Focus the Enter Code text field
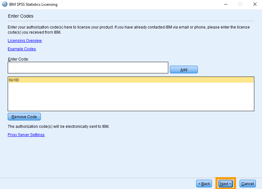 88,68
